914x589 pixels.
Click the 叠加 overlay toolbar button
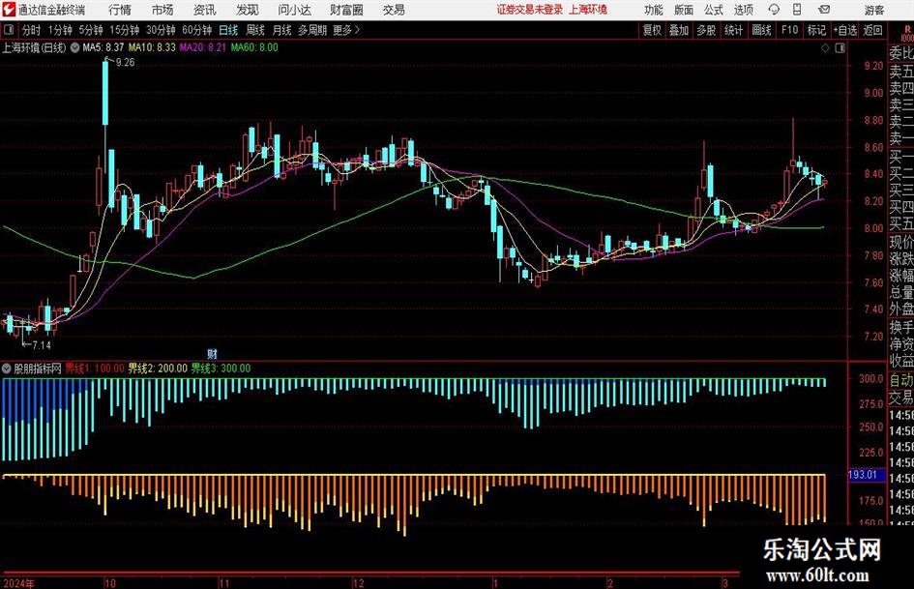click(x=679, y=30)
